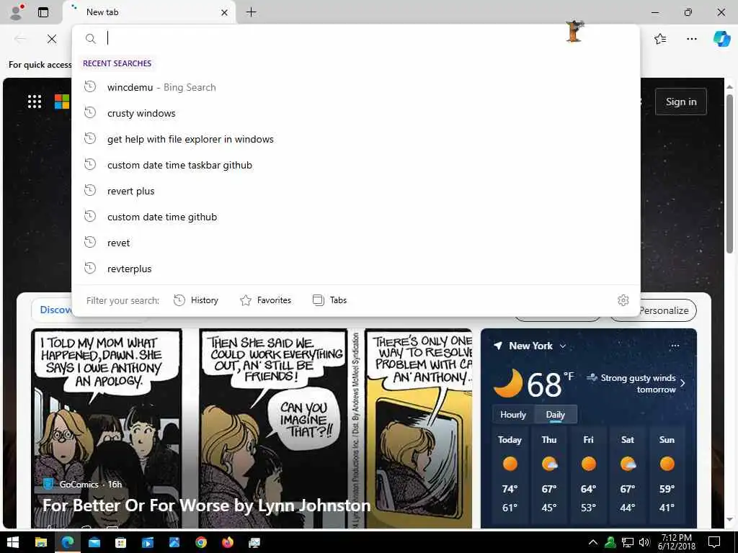Select 'custom date time github' suggestion

tap(356, 217)
